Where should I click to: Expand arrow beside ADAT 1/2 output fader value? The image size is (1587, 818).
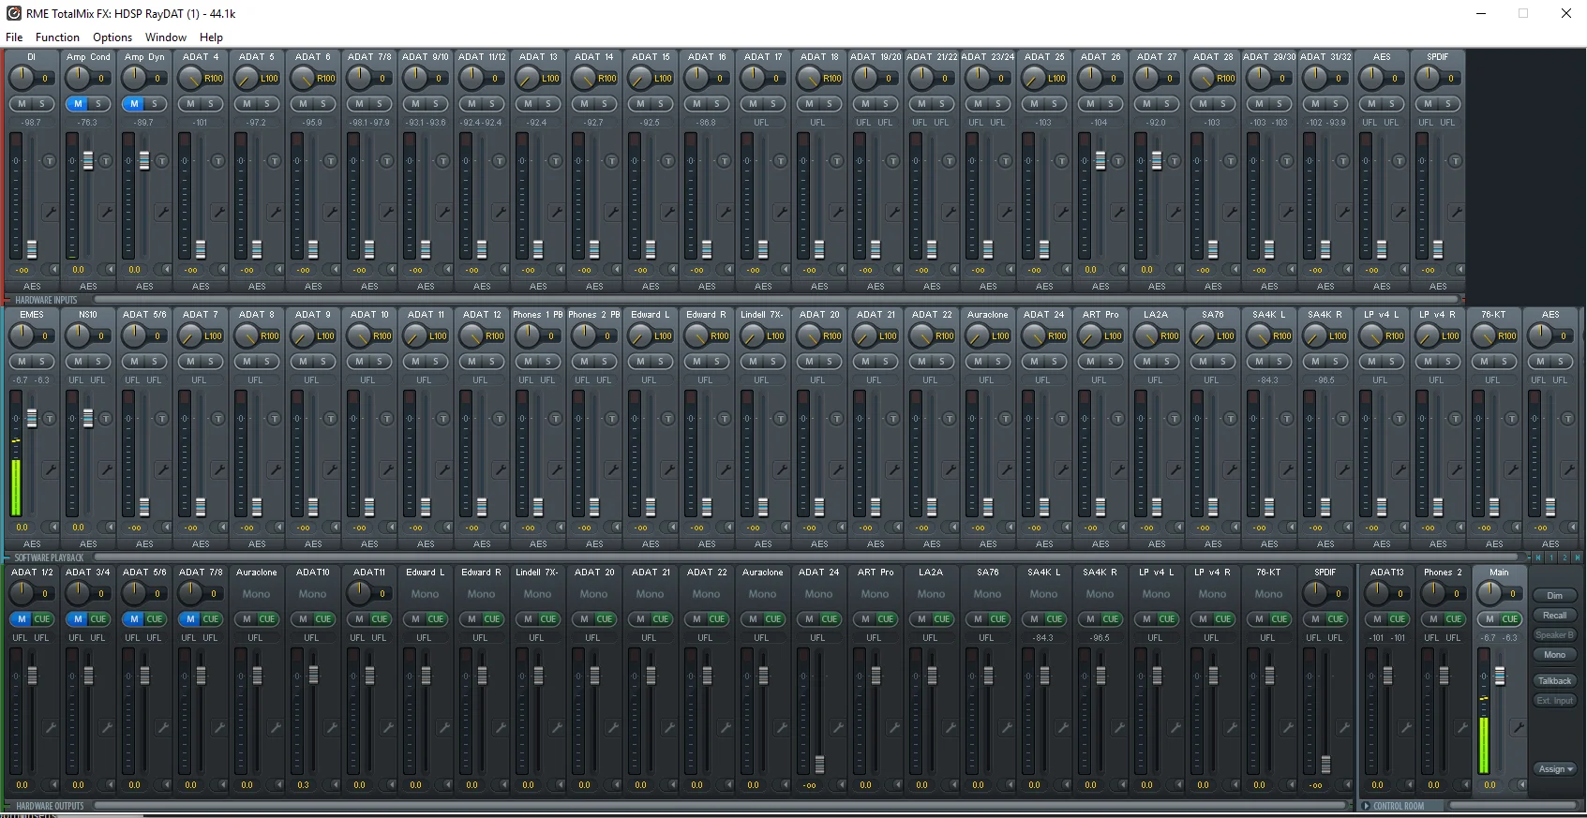54,785
